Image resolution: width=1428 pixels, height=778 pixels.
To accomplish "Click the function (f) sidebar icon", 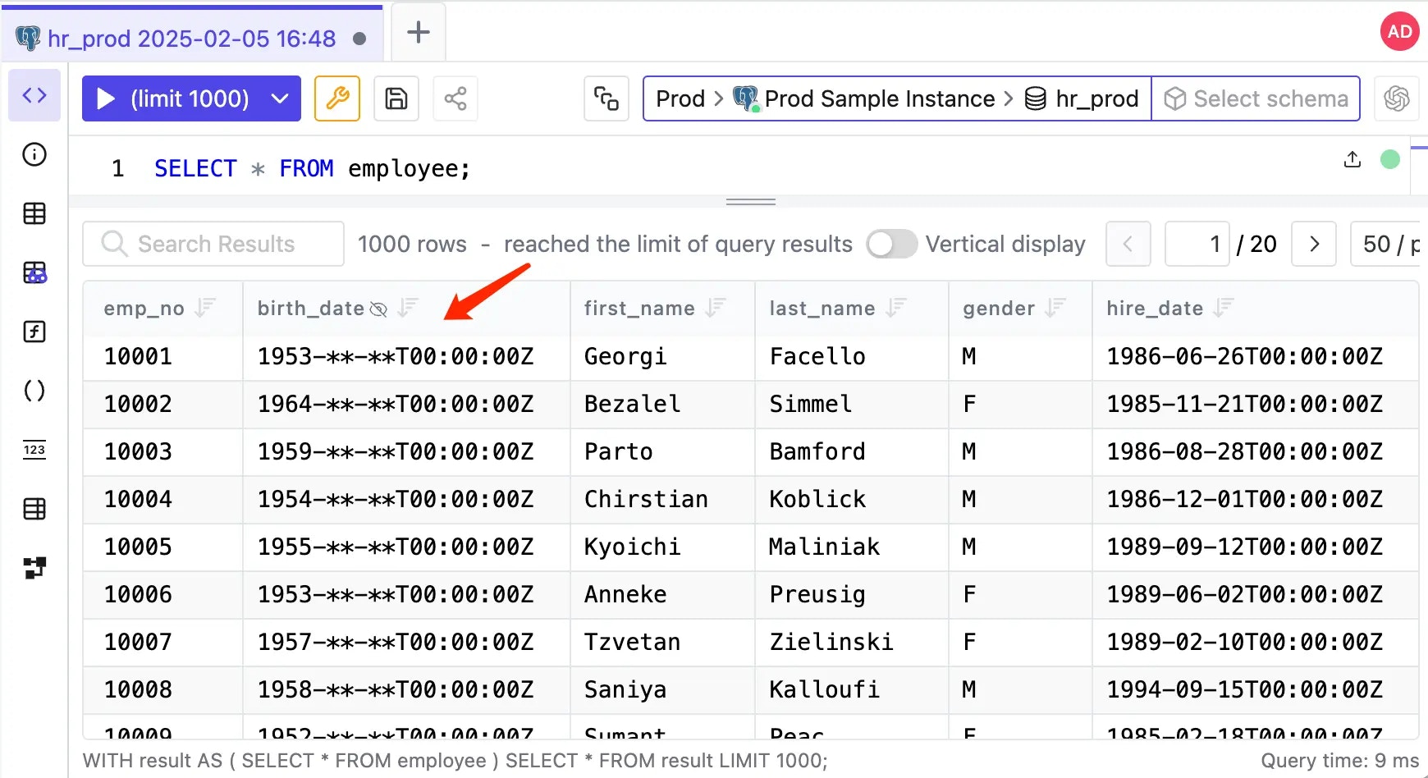I will coord(34,332).
